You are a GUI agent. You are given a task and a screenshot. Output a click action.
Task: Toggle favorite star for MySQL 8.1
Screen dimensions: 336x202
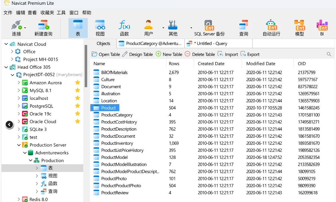click(x=78, y=90)
